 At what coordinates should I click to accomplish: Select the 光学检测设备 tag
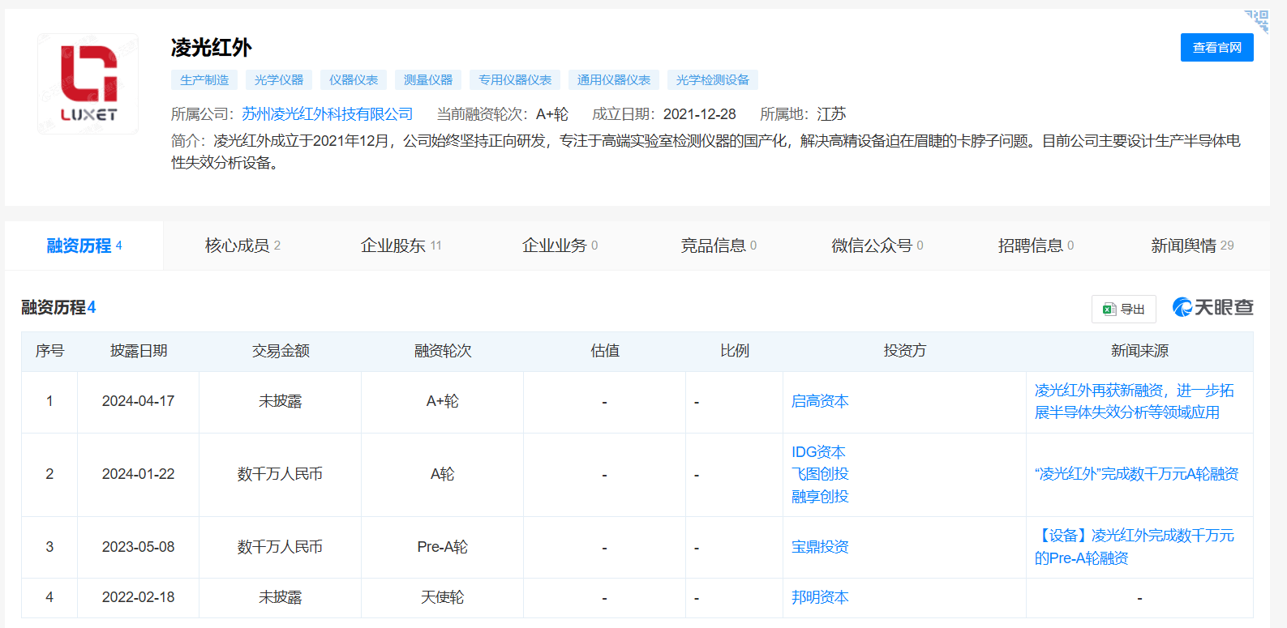pos(713,80)
